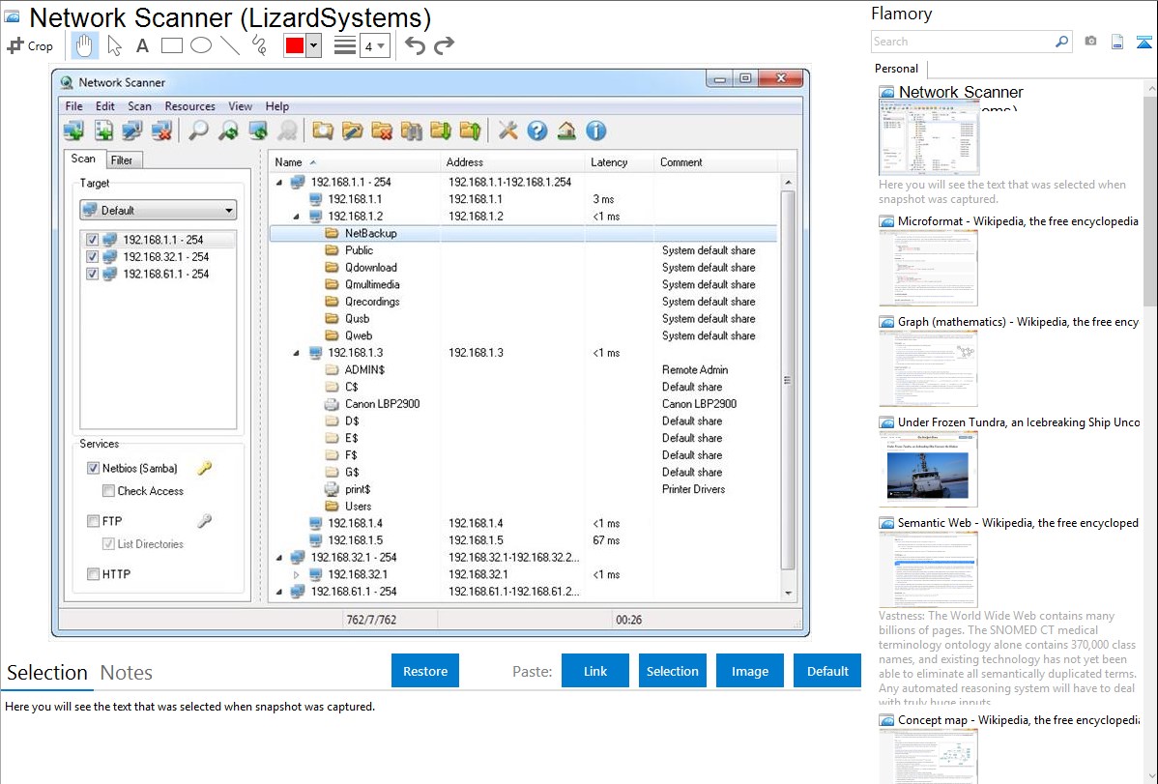
Task: Switch to the Notes tab
Action: 127,673
